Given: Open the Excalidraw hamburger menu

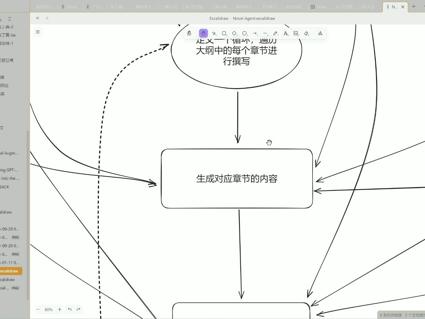Looking at the screenshot, I should (38, 32).
